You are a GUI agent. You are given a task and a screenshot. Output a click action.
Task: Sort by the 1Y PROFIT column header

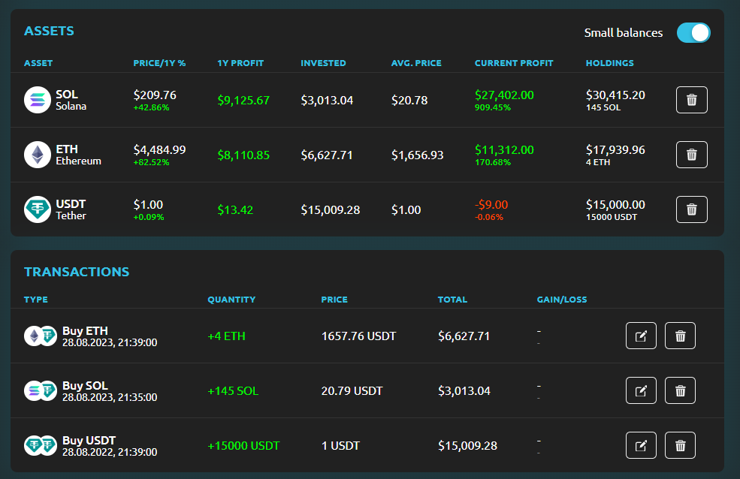[240, 63]
